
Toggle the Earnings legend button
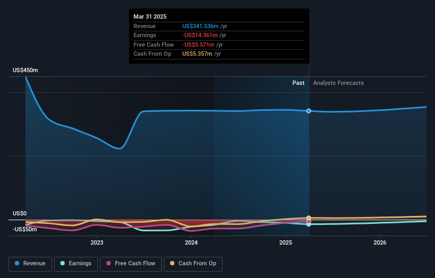[x=76, y=264]
